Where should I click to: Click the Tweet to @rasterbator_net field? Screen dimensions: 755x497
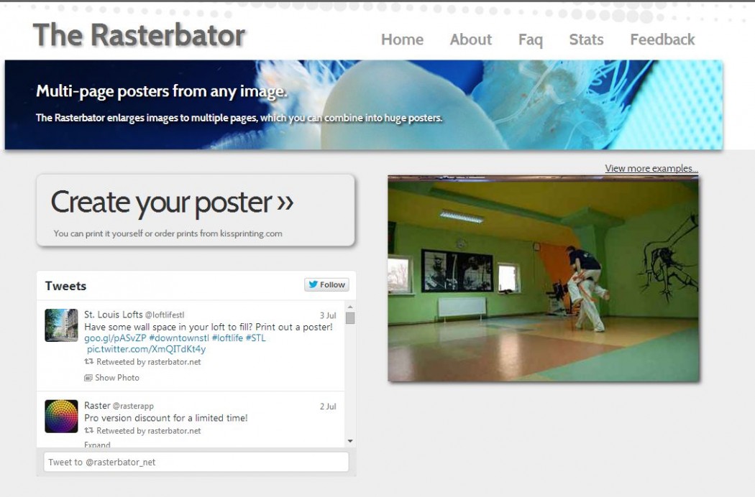tap(196, 462)
